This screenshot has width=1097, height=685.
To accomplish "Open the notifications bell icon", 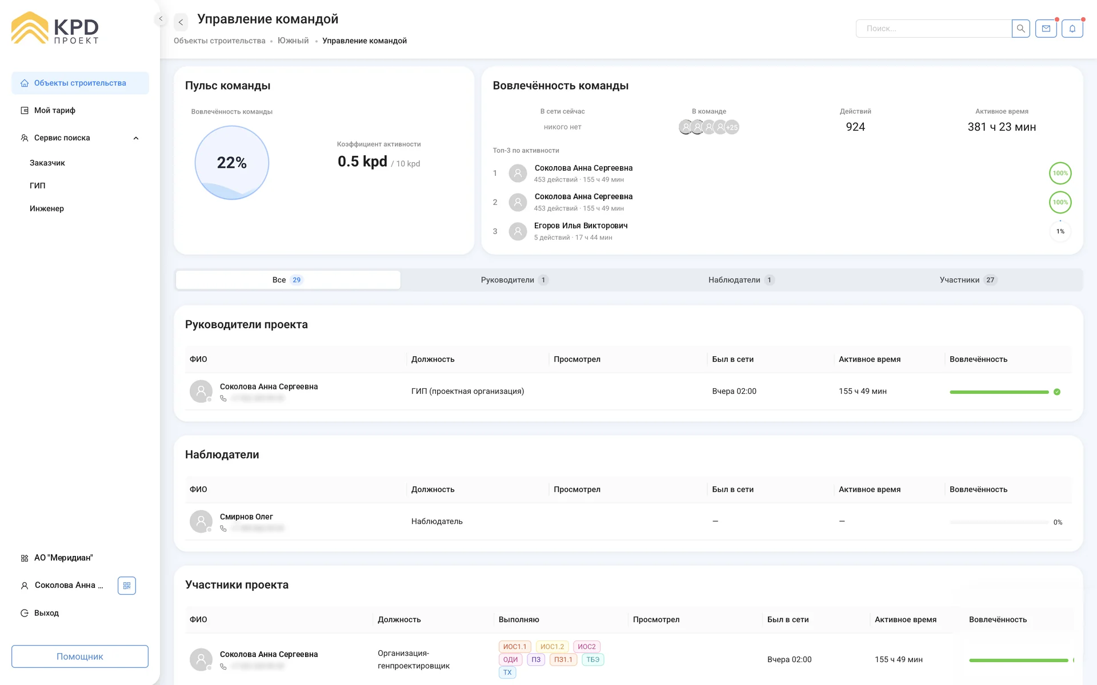I will pyautogui.click(x=1072, y=29).
